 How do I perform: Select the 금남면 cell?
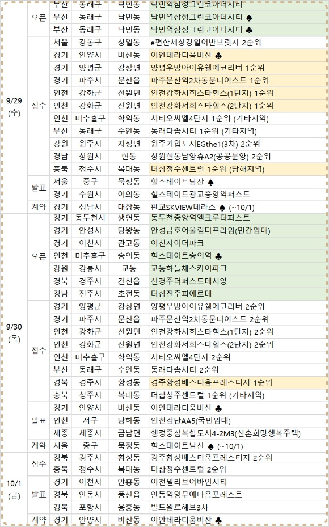tap(129, 433)
